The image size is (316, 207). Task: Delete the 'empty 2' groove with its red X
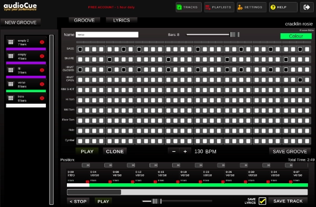(x=42, y=42)
